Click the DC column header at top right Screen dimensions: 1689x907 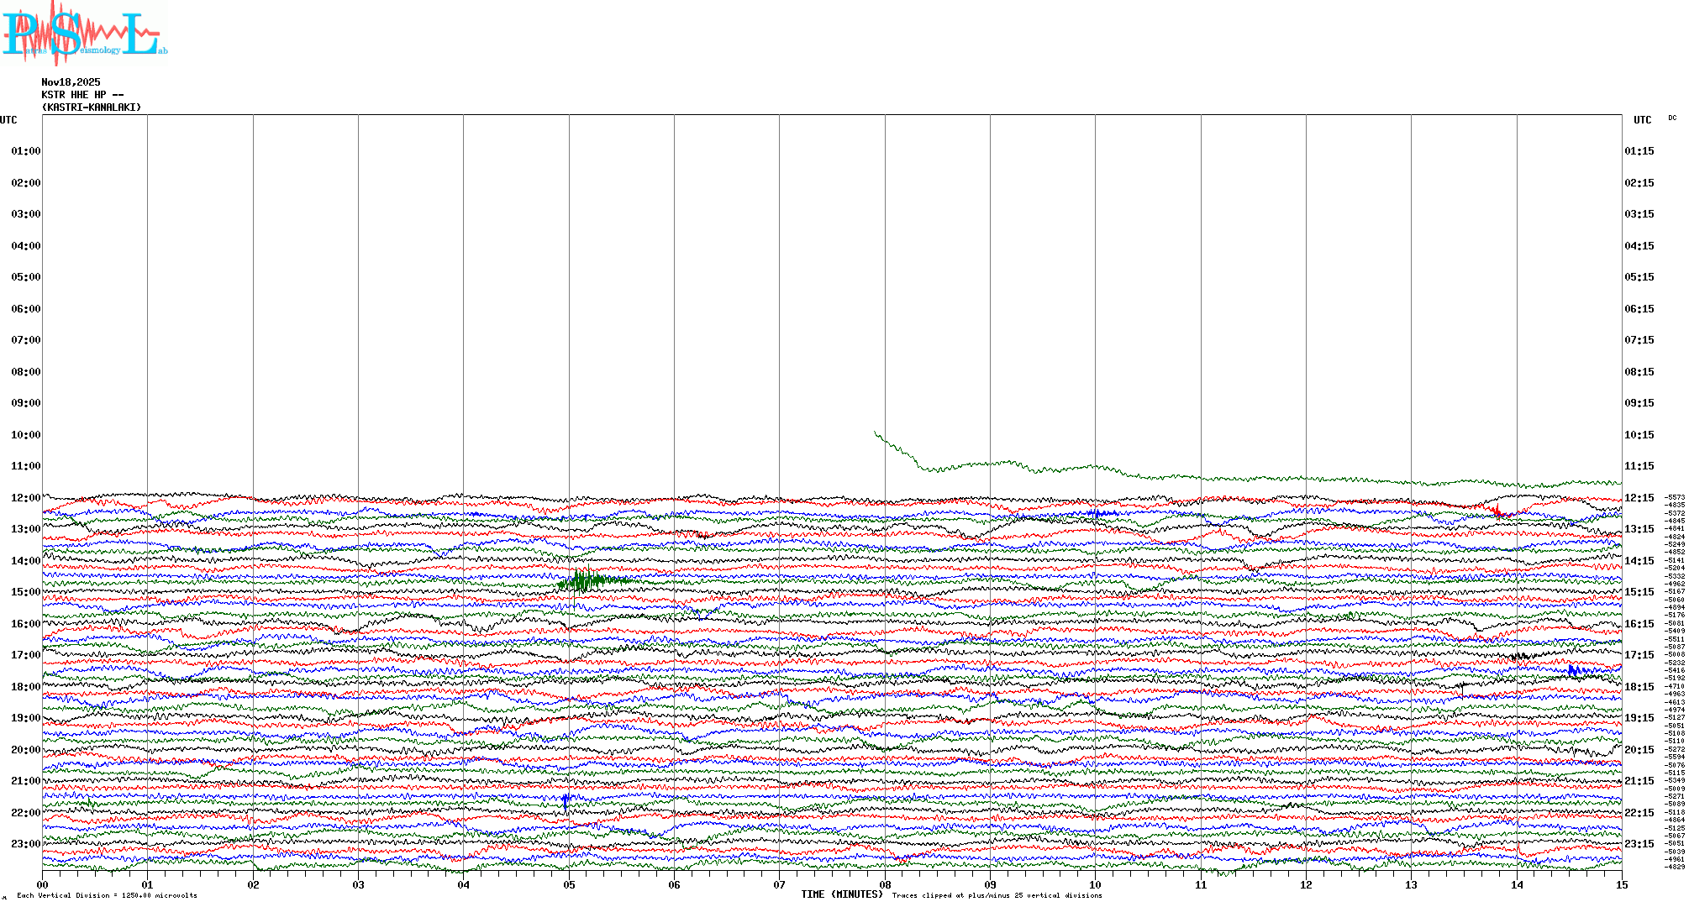[x=1672, y=118]
